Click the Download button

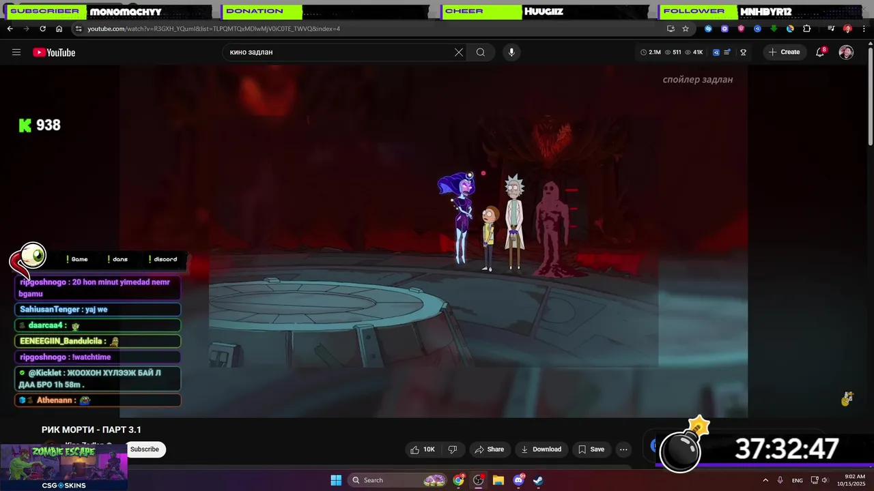[541, 449]
